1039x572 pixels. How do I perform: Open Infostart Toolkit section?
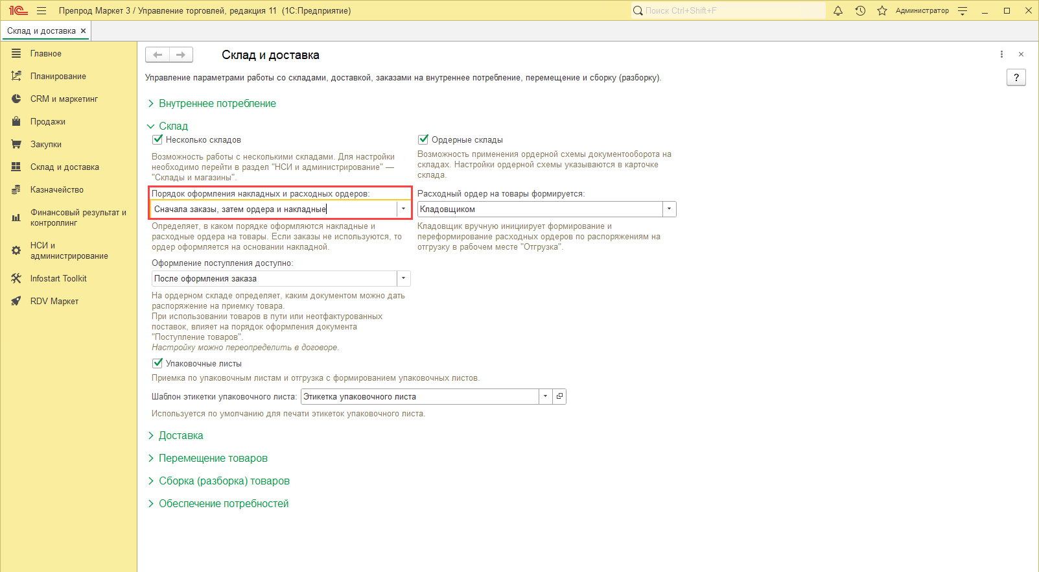tap(58, 278)
